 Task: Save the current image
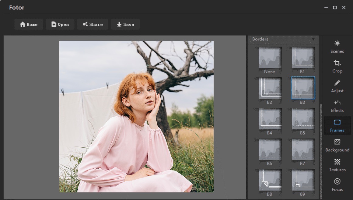[x=125, y=24]
